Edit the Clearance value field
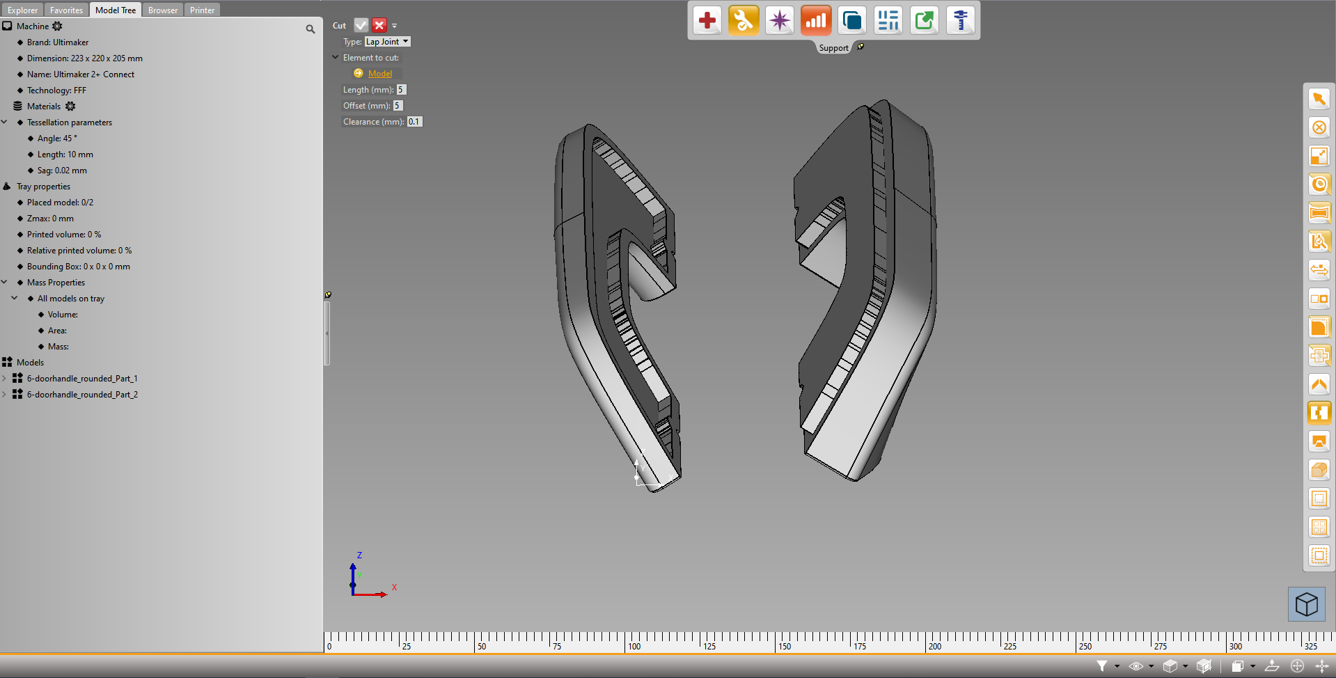Image resolution: width=1336 pixels, height=678 pixels. 414,121
